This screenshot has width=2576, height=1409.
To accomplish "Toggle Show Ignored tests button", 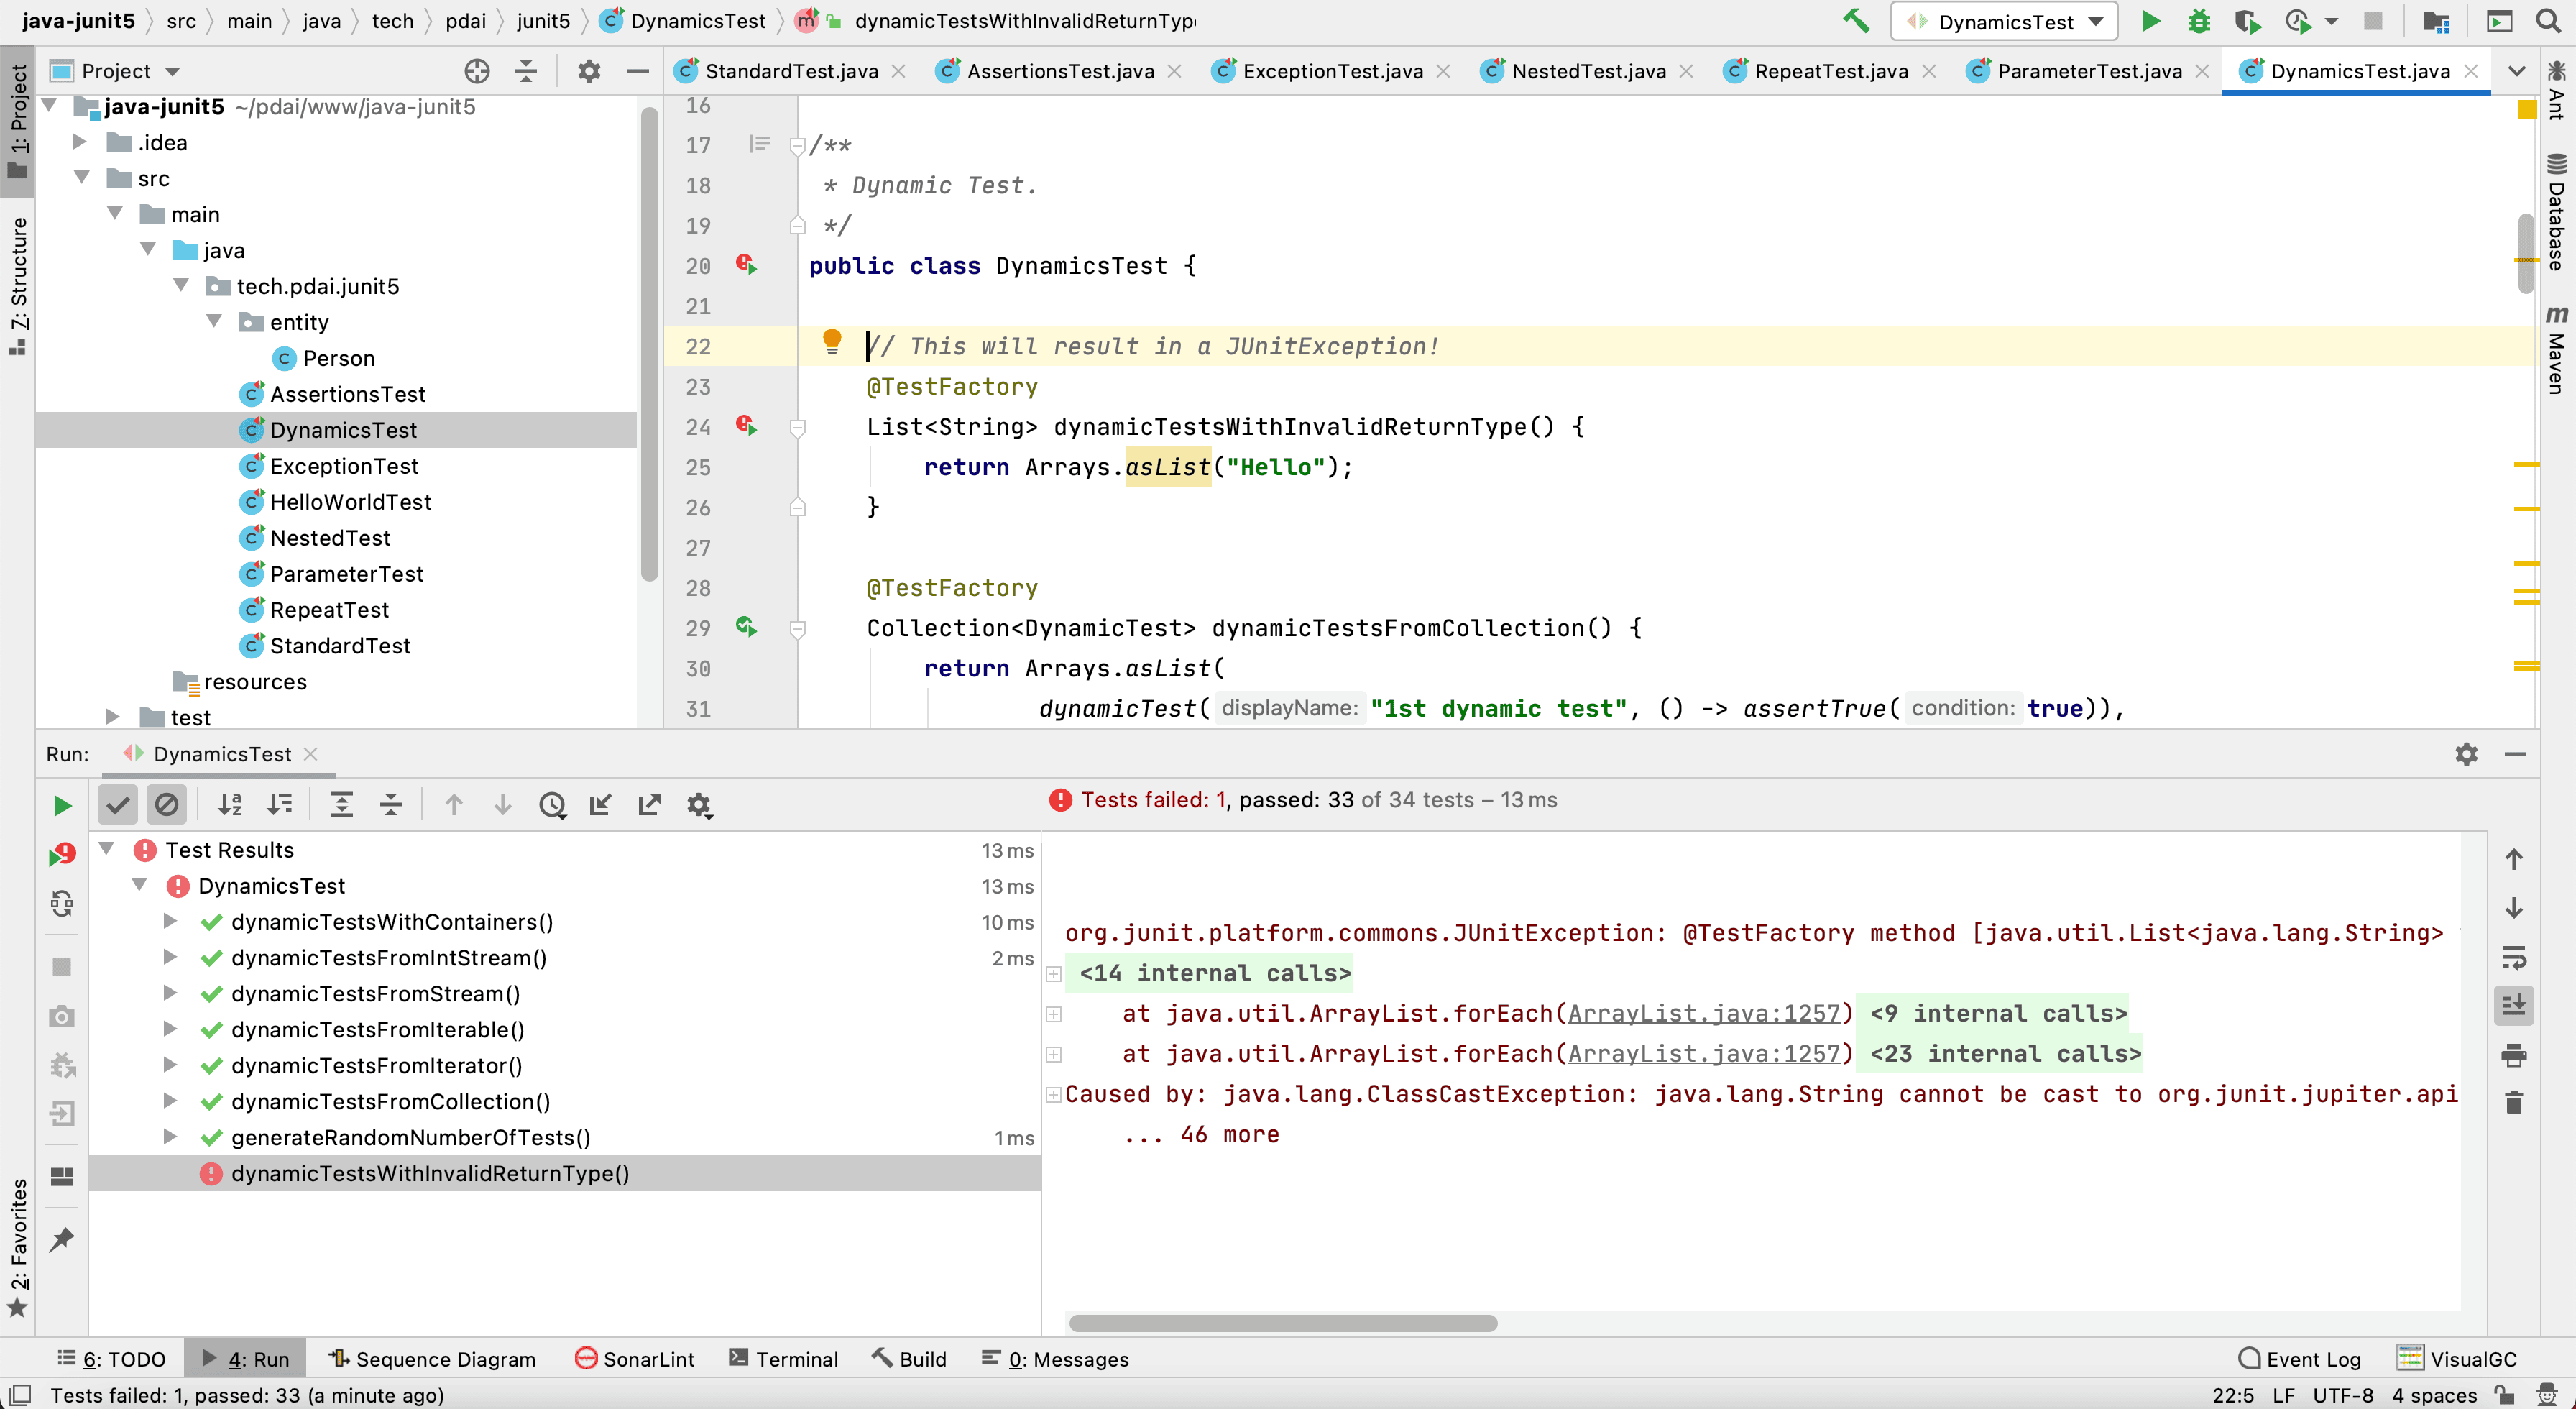I will pos(166,804).
